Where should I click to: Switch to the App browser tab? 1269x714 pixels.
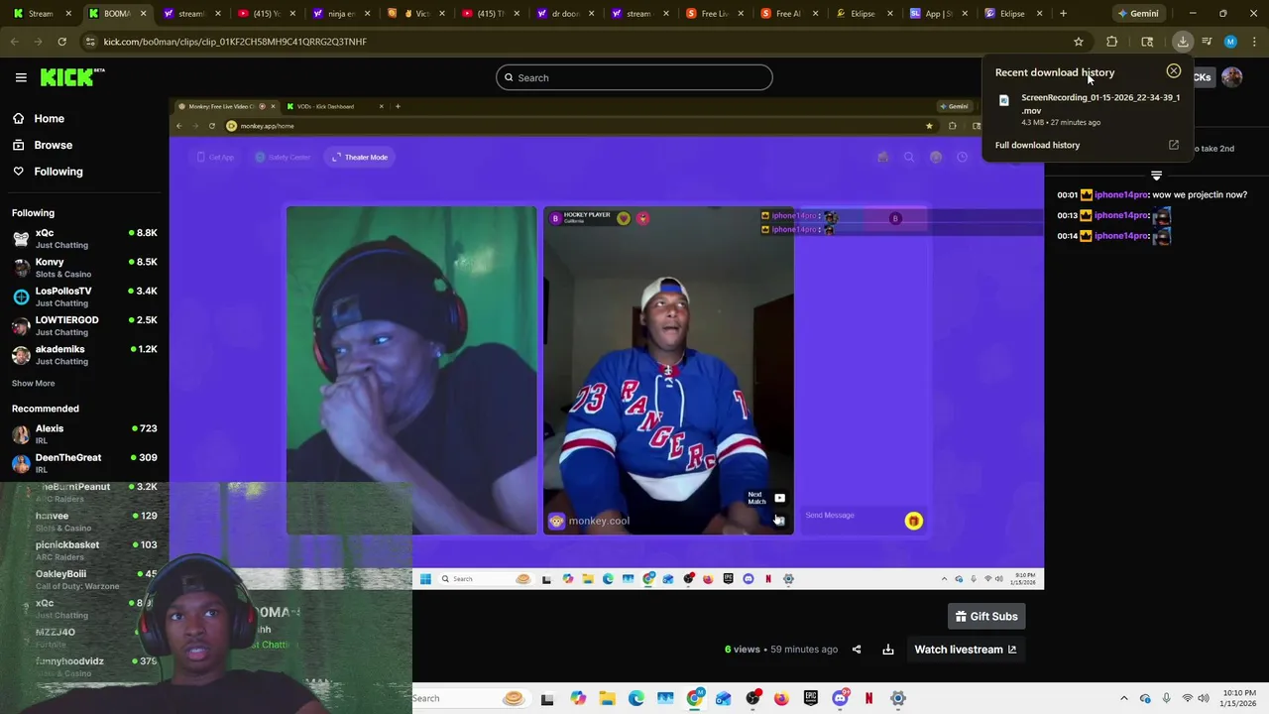click(x=940, y=14)
